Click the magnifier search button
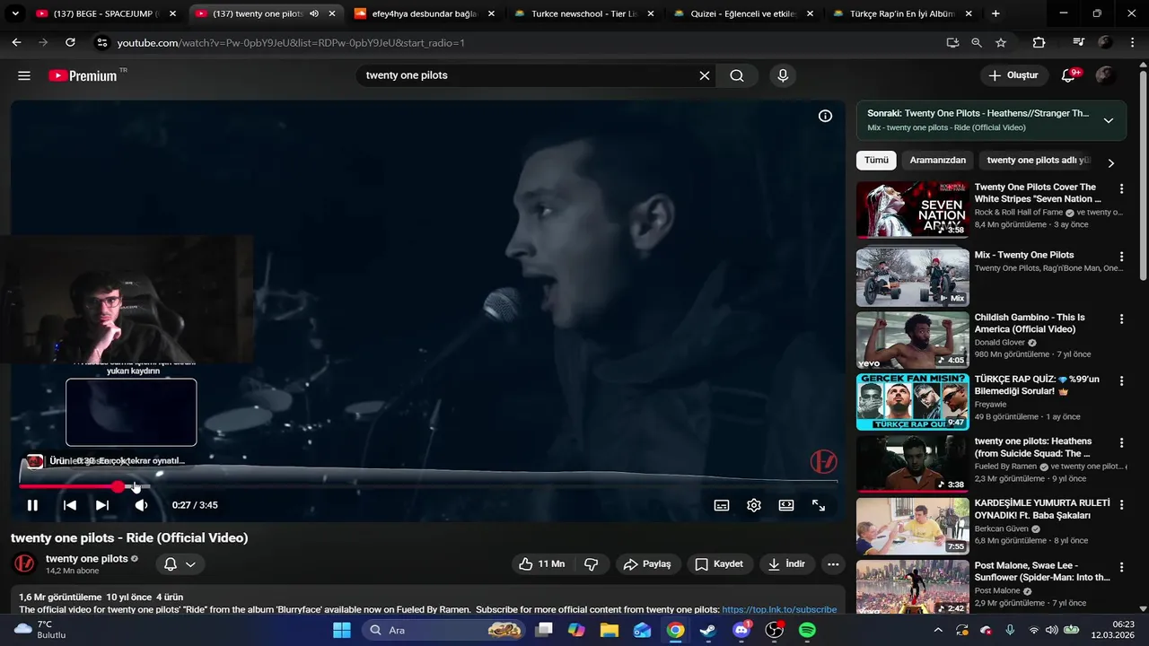The height and width of the screenshot is (646, 1149). point(737,75)
